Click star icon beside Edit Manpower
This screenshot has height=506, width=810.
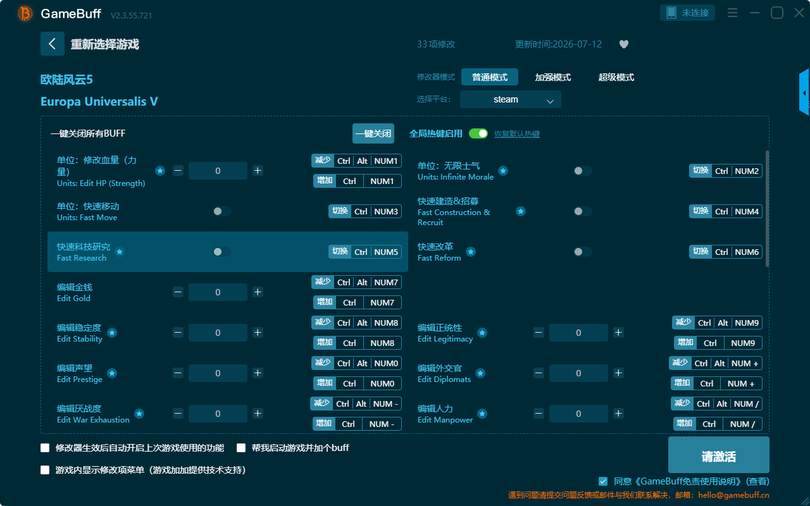coord(482,414)
